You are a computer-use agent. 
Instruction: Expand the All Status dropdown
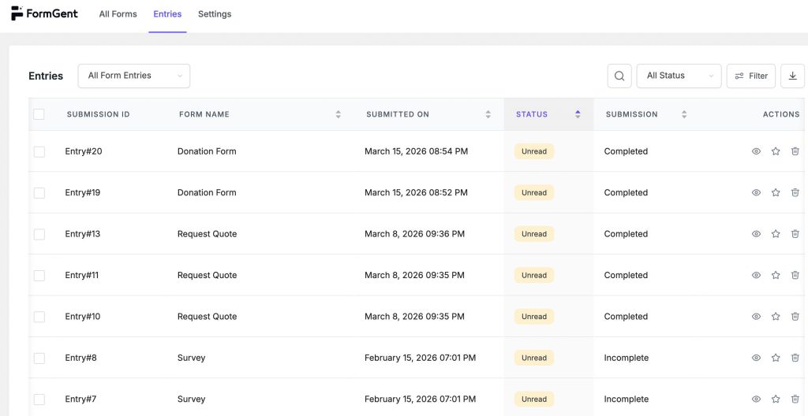tap(679, 76)
